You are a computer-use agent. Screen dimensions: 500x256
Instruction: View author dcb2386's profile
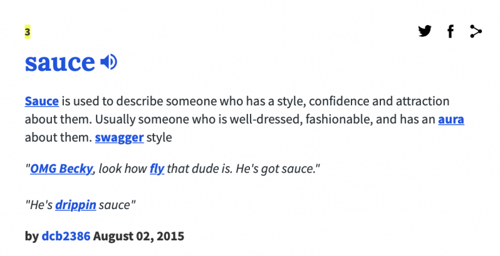[x=66, y=236]
